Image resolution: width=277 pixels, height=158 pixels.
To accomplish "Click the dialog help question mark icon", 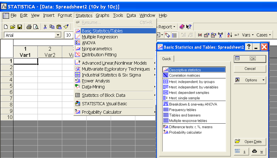I will [249, 47].
